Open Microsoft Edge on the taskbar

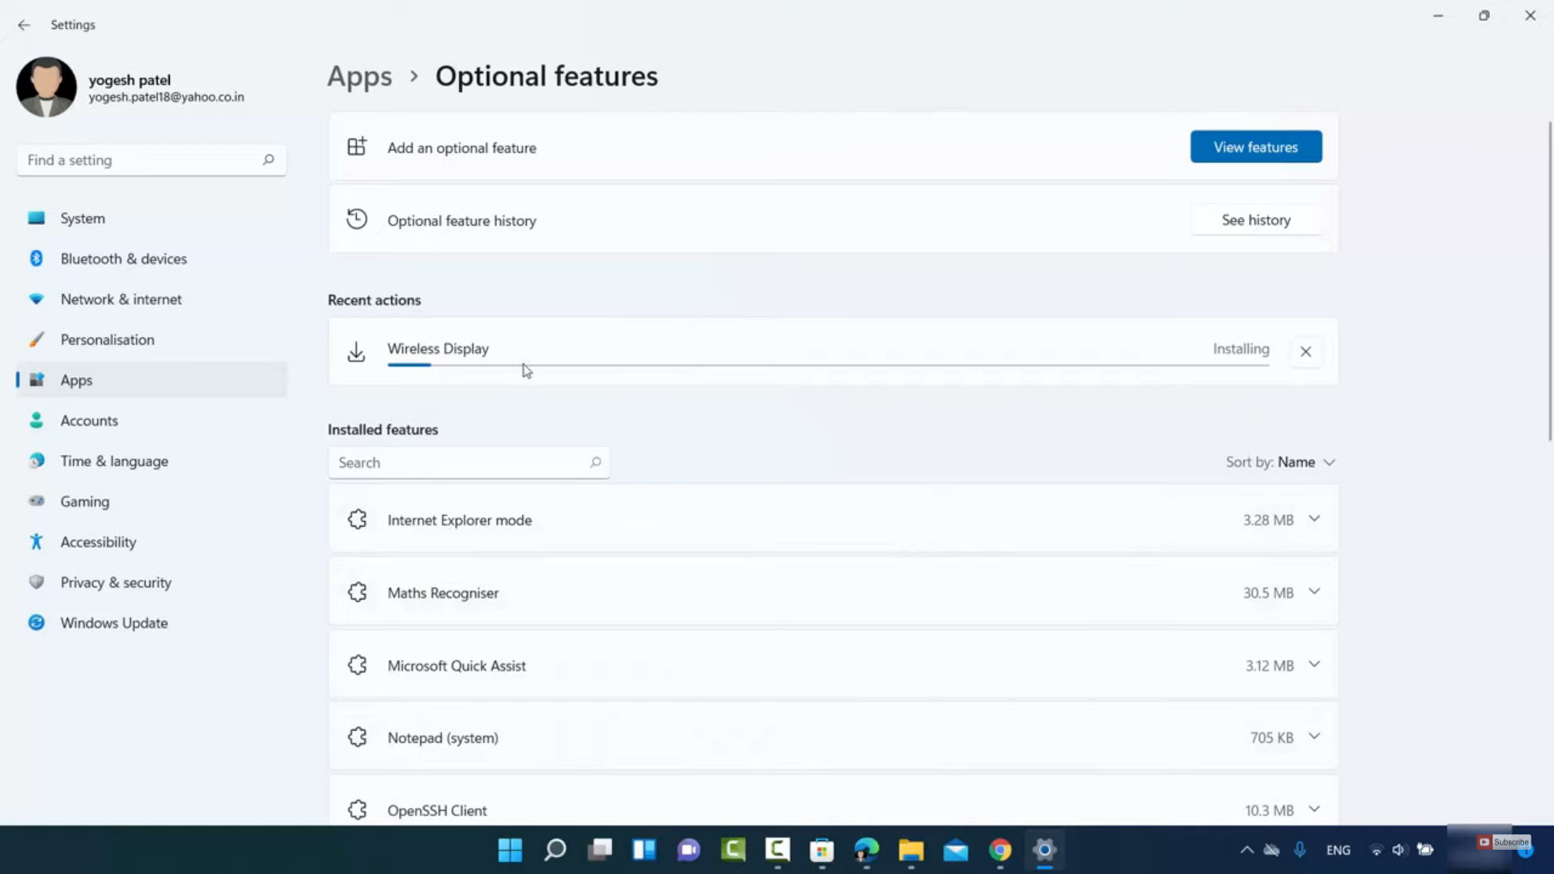[866, 850]
